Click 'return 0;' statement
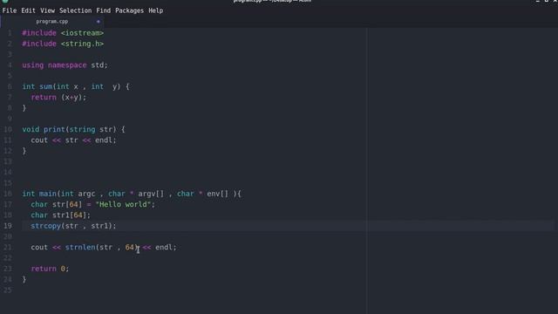This screenshot has height=314, width=558. pos(50,269)
